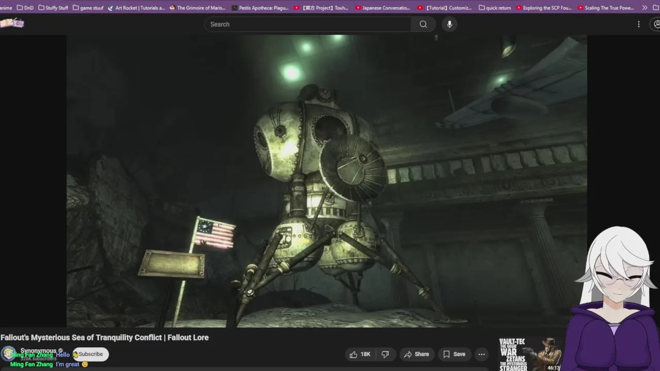Click the Fallout lunar lander video player
This screenshot has height=371, width=660.
point(326,181)
